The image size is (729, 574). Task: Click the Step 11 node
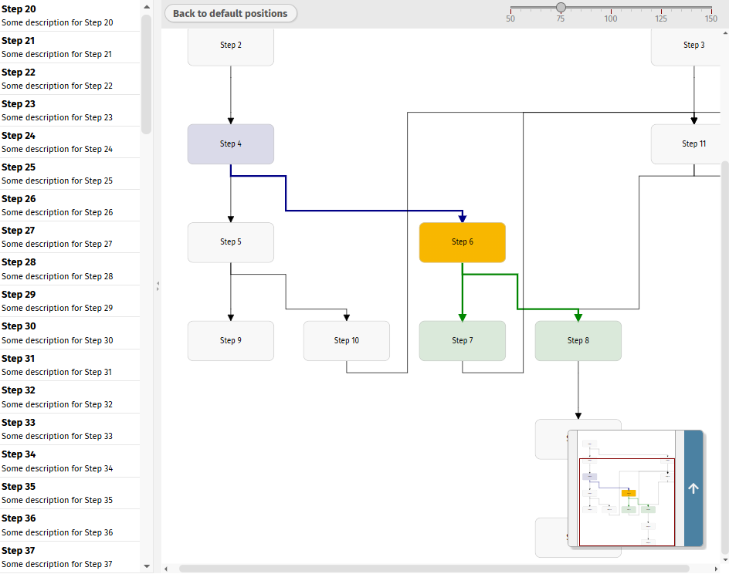(690, 144)
